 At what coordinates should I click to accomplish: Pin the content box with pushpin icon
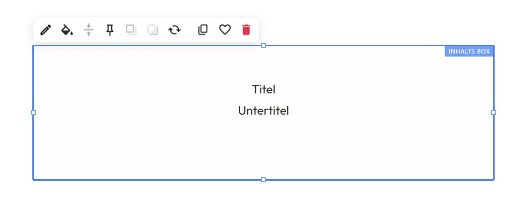pos(110,30)
